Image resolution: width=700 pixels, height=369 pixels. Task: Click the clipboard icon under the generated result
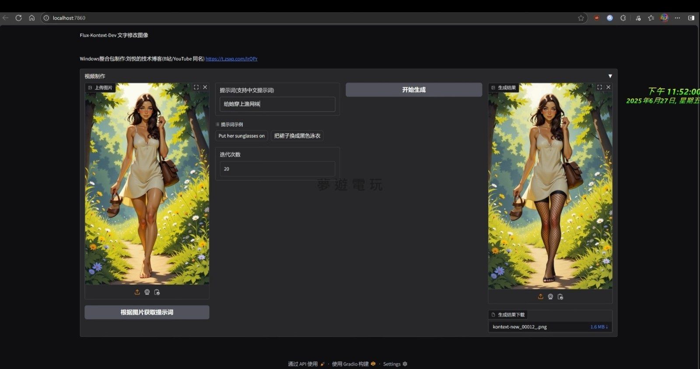560,296
